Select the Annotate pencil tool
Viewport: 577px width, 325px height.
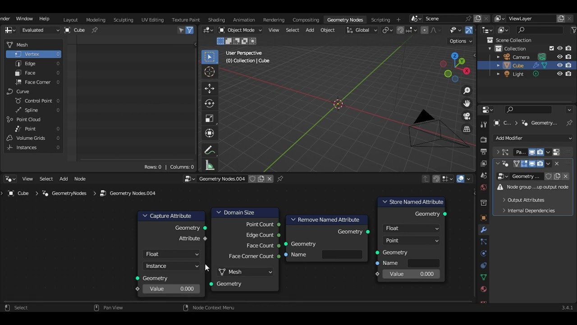(x=210, y=150)
